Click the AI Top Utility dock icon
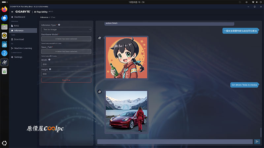The image size is (264, 148). pos(4,62)
